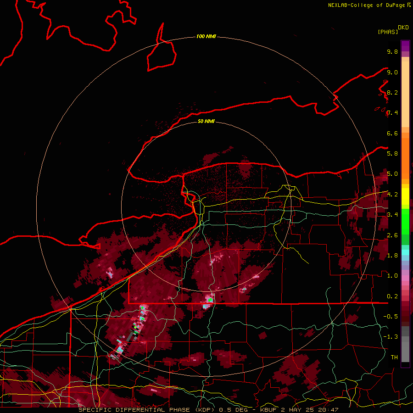Click the TH threshold label on legend

pyautogui.click(x=394, y=357)
